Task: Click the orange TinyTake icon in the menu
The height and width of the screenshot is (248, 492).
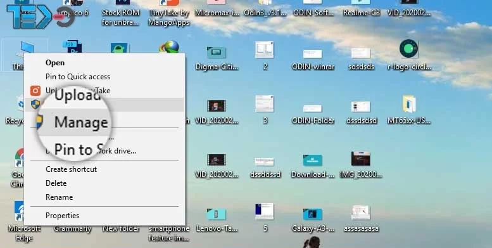Action: pos(35,91)
